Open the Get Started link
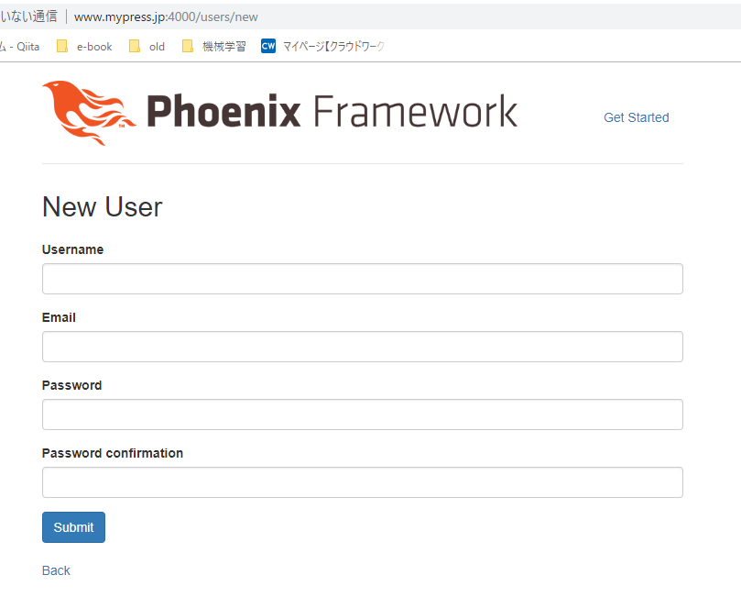Screen dimensions: 741x597 (636, 117)
